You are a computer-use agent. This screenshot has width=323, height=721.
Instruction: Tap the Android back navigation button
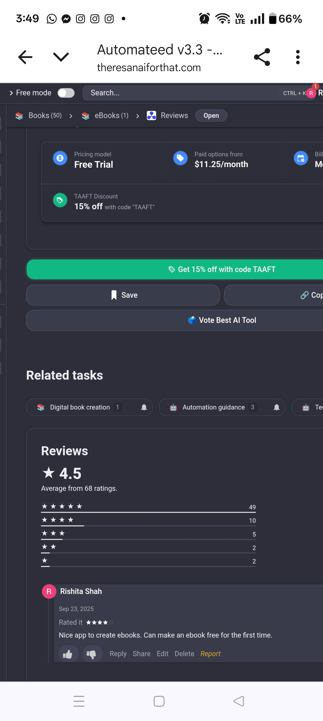click(239, 701)
